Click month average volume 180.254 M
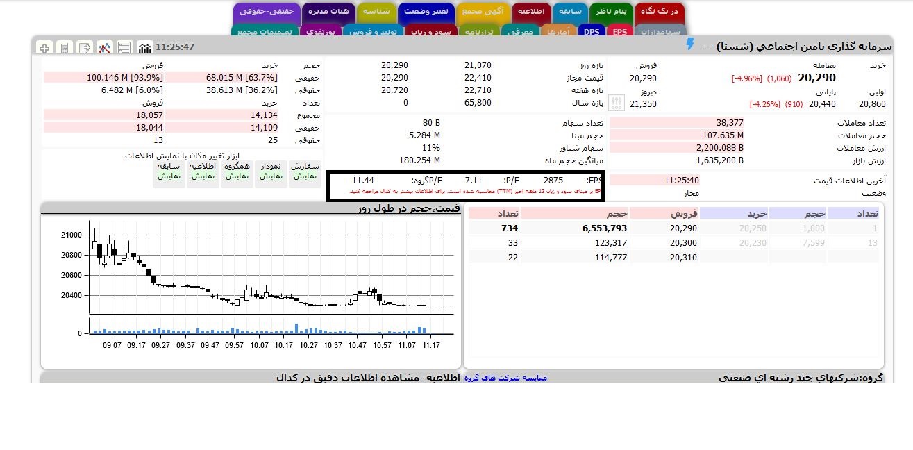This screenshot has height=450, width=913. (419, 160)
